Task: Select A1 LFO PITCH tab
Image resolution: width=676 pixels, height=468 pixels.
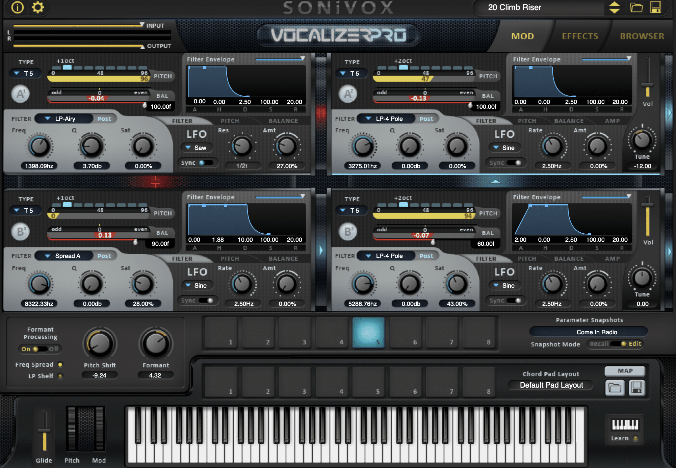Action: click(x=230, y=121)
